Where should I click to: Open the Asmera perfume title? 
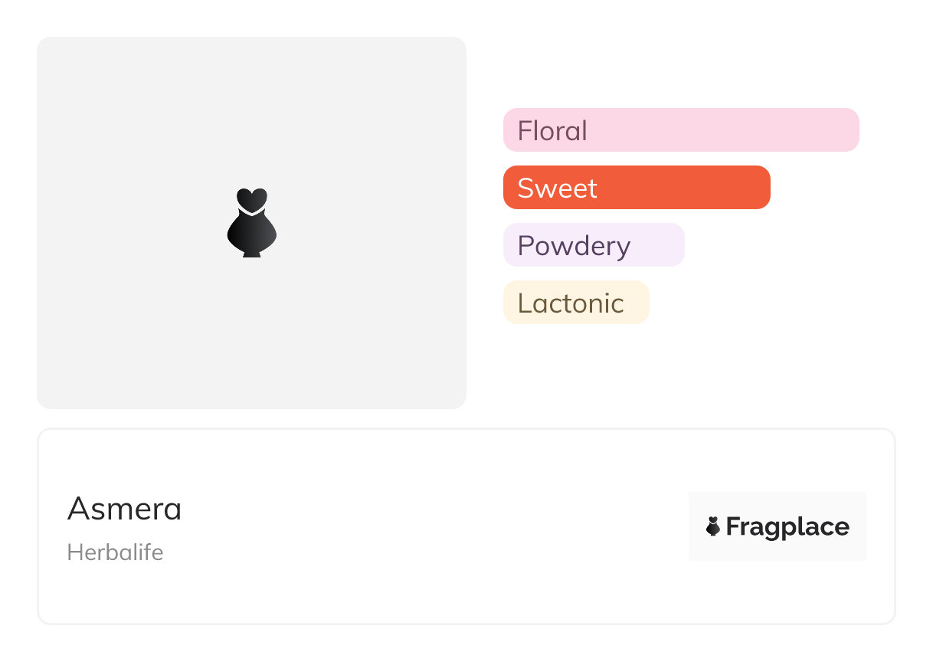point(125,509)
